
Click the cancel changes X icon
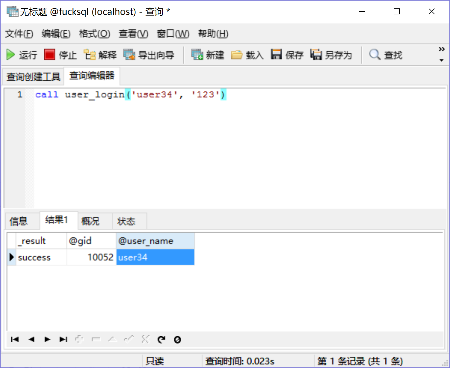tap(145, 339)
